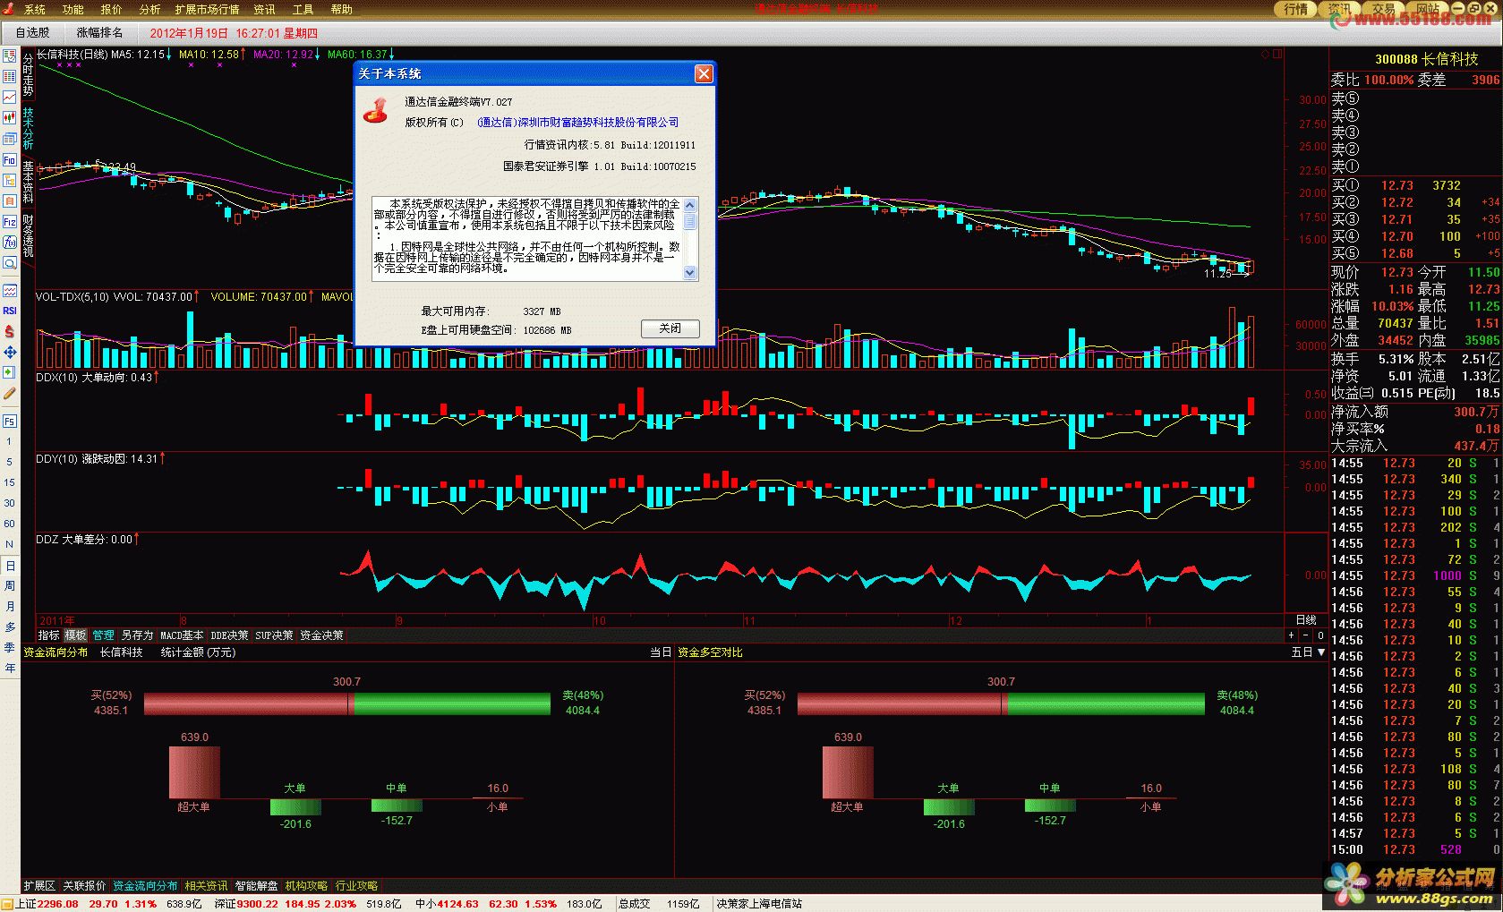The width and height of the screenshot is (1503, 912).
Task: Open the 系统 menu
Action: tap(35, 10)
